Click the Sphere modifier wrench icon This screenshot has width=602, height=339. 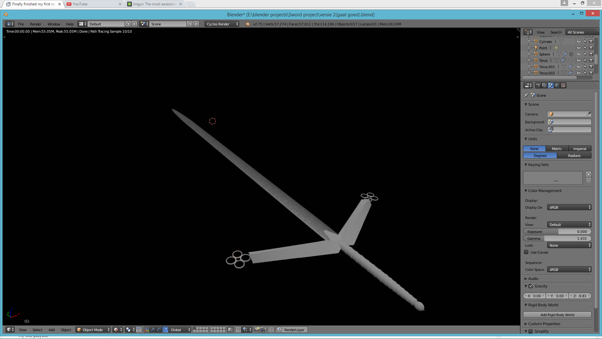click(565, 54)
